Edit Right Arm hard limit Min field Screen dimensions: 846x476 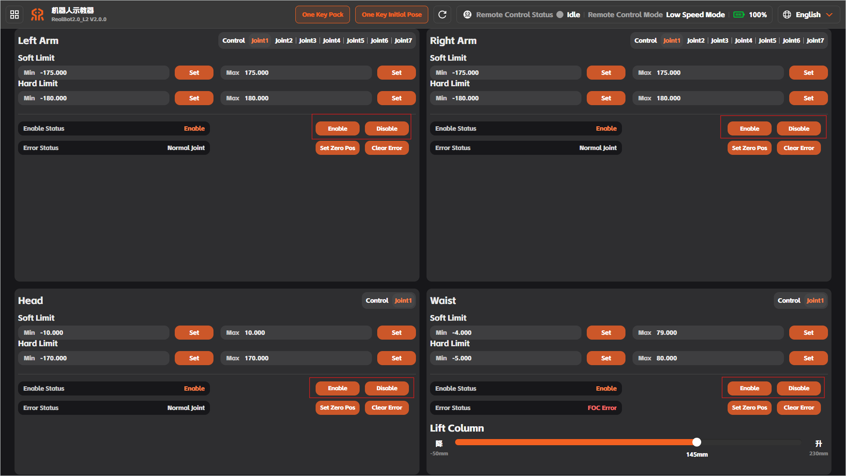pyautogui.click(x=506, y=98)
